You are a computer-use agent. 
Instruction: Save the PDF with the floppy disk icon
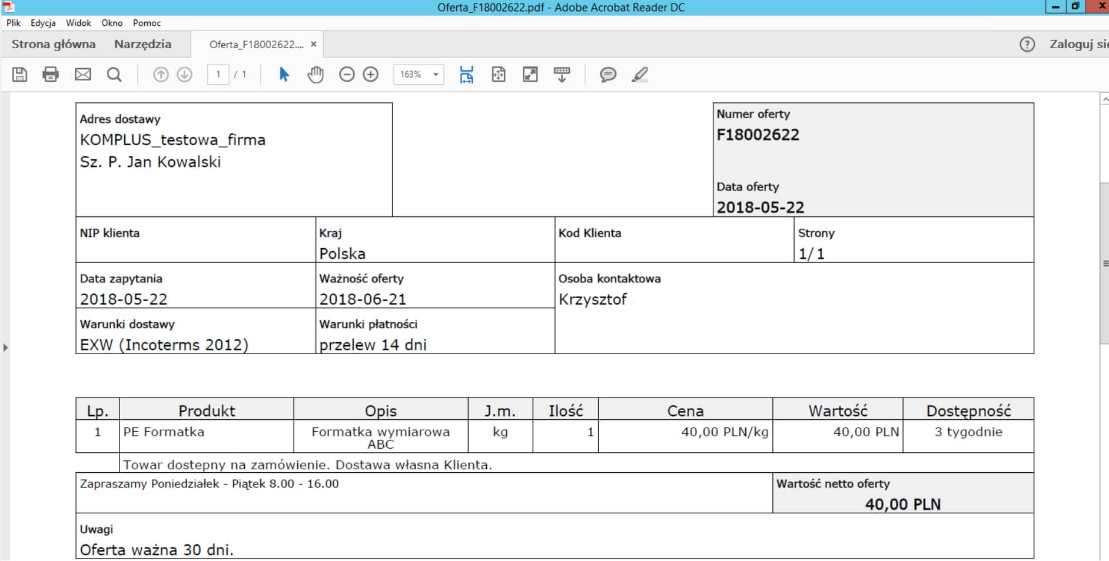19,75
